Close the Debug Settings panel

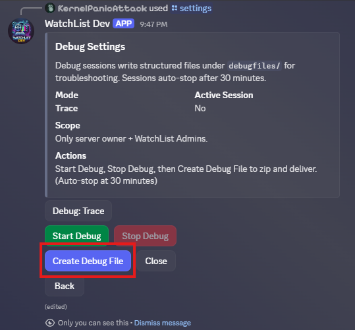click(x=156, y=261)
